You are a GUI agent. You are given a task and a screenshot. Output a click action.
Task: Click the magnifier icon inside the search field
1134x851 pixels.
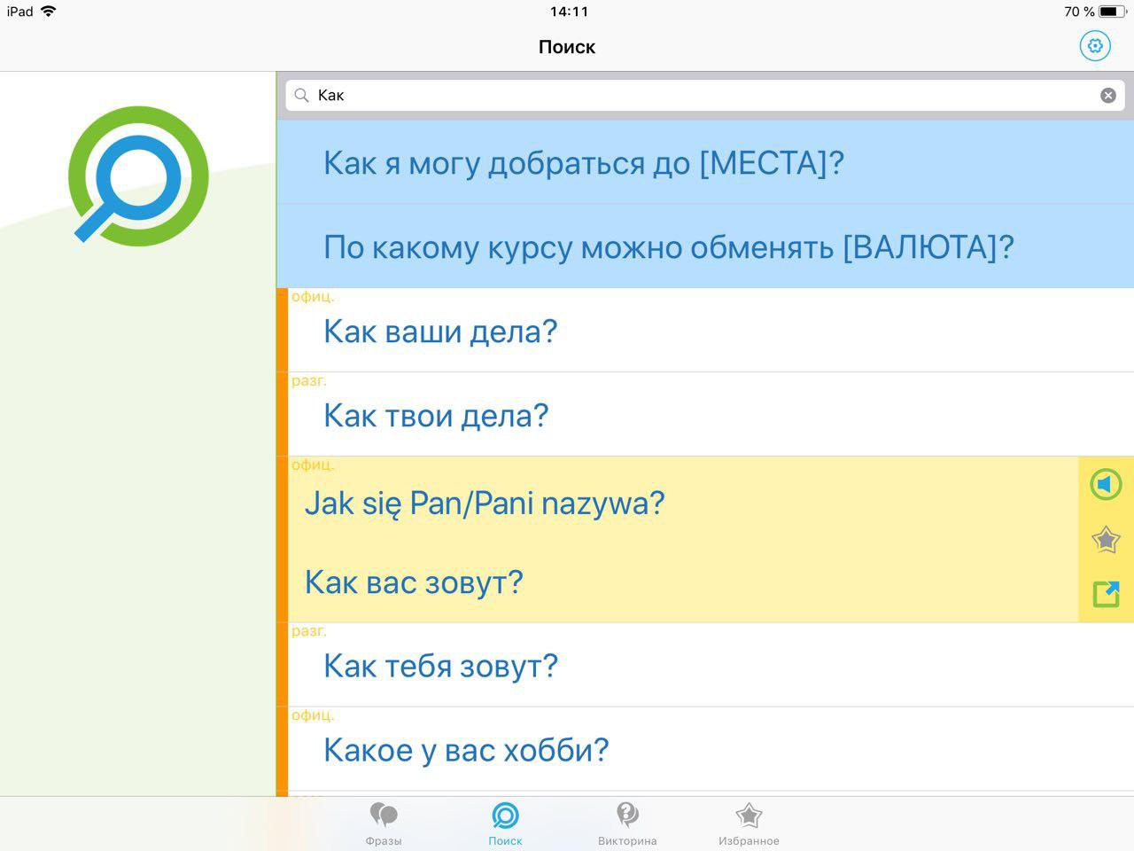tap(301, 95)
